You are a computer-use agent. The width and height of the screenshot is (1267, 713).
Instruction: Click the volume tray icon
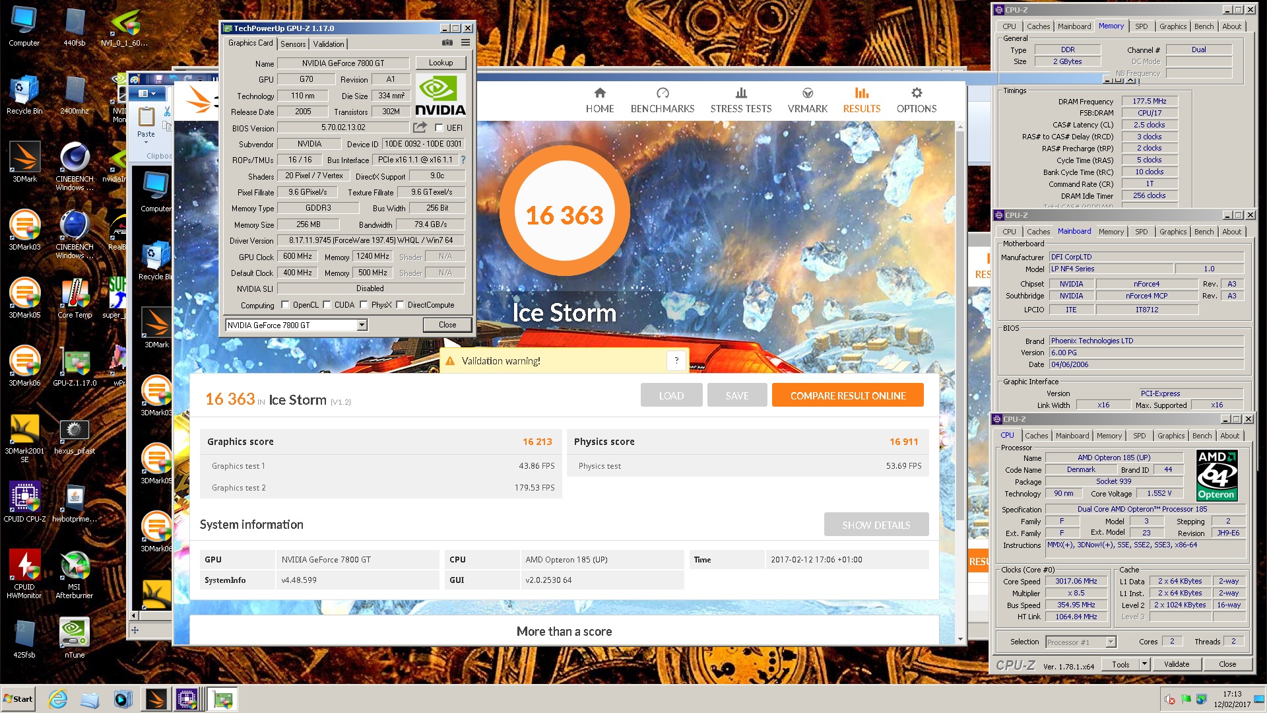pos(1171,699)
